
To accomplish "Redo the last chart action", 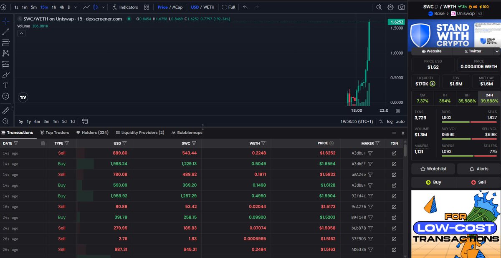I will pos(256,7).
